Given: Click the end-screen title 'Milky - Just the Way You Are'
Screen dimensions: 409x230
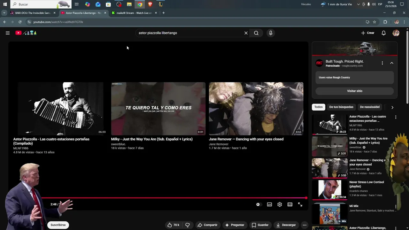Looking at the screenshot, I should point(152,139).
